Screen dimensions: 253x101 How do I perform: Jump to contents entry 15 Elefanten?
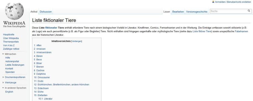pos(41,95)
